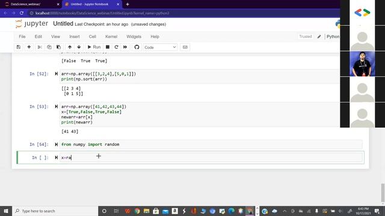Click the browser forward arrow
Viewport: 385px width, 216px height.
coord(13,13)
